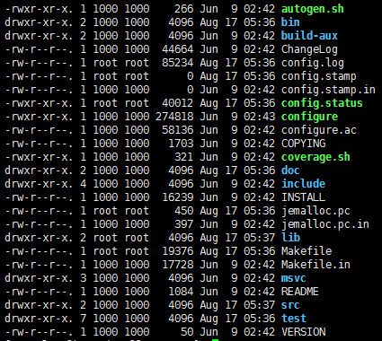Click the jemalloc.pc file name
382x341 pixels.
[x=315, y=211]
